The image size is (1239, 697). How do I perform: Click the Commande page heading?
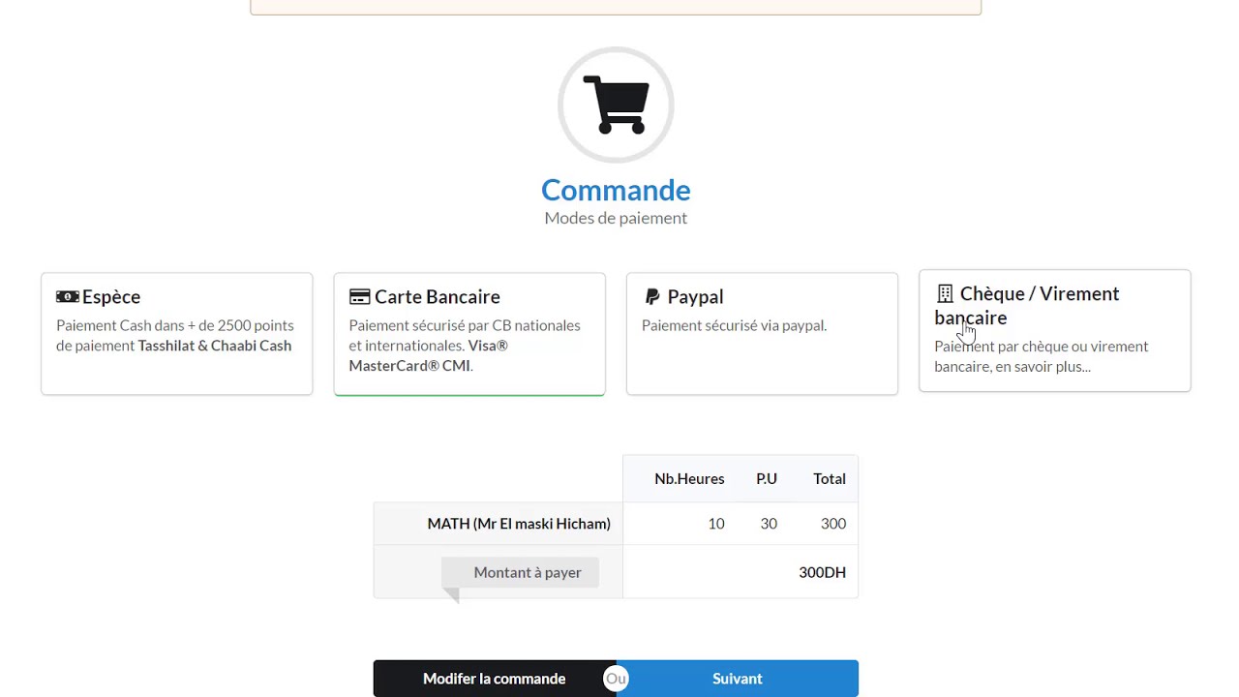[616, 190]
